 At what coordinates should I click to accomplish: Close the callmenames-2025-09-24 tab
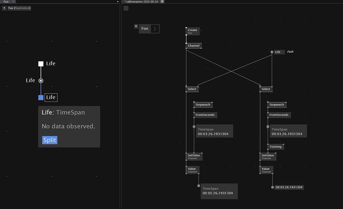162,2
